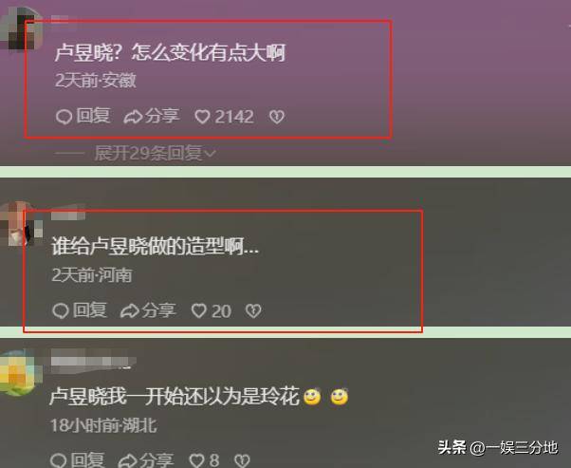This screenshot has height=468, width=571.
Task: Like the Henan comment with 20 likes
Action: [211, 311]
